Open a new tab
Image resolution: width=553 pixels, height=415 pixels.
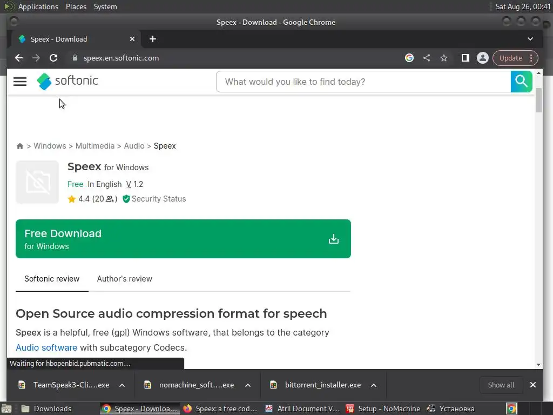coord(153,39)
